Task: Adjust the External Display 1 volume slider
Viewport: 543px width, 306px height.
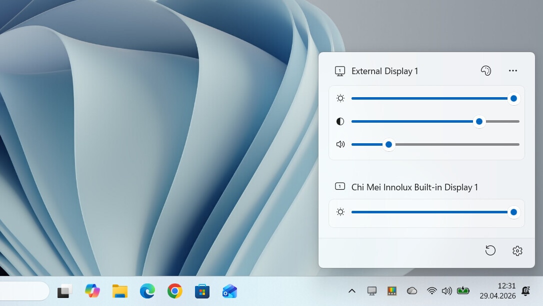Action: 435,144
